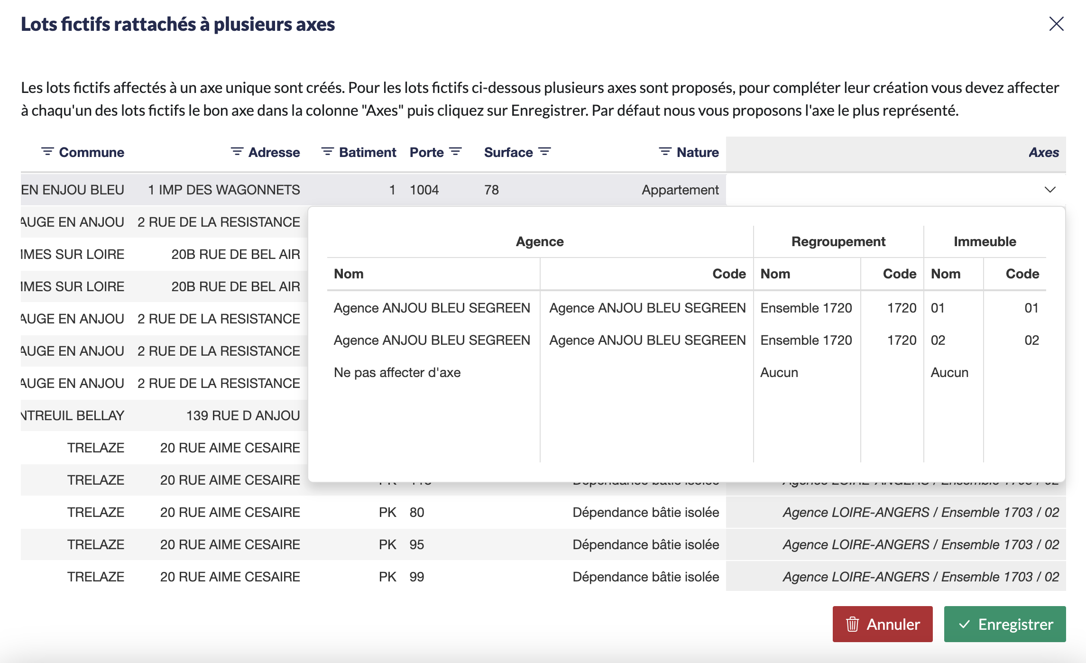Click the 1 IMP DES WAGONNETS row
This screenshot has height=663, width=1086.
224,190
